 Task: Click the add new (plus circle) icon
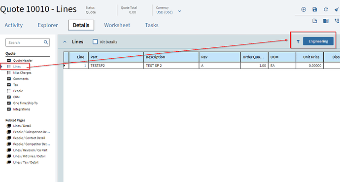[x=304, y=9]
